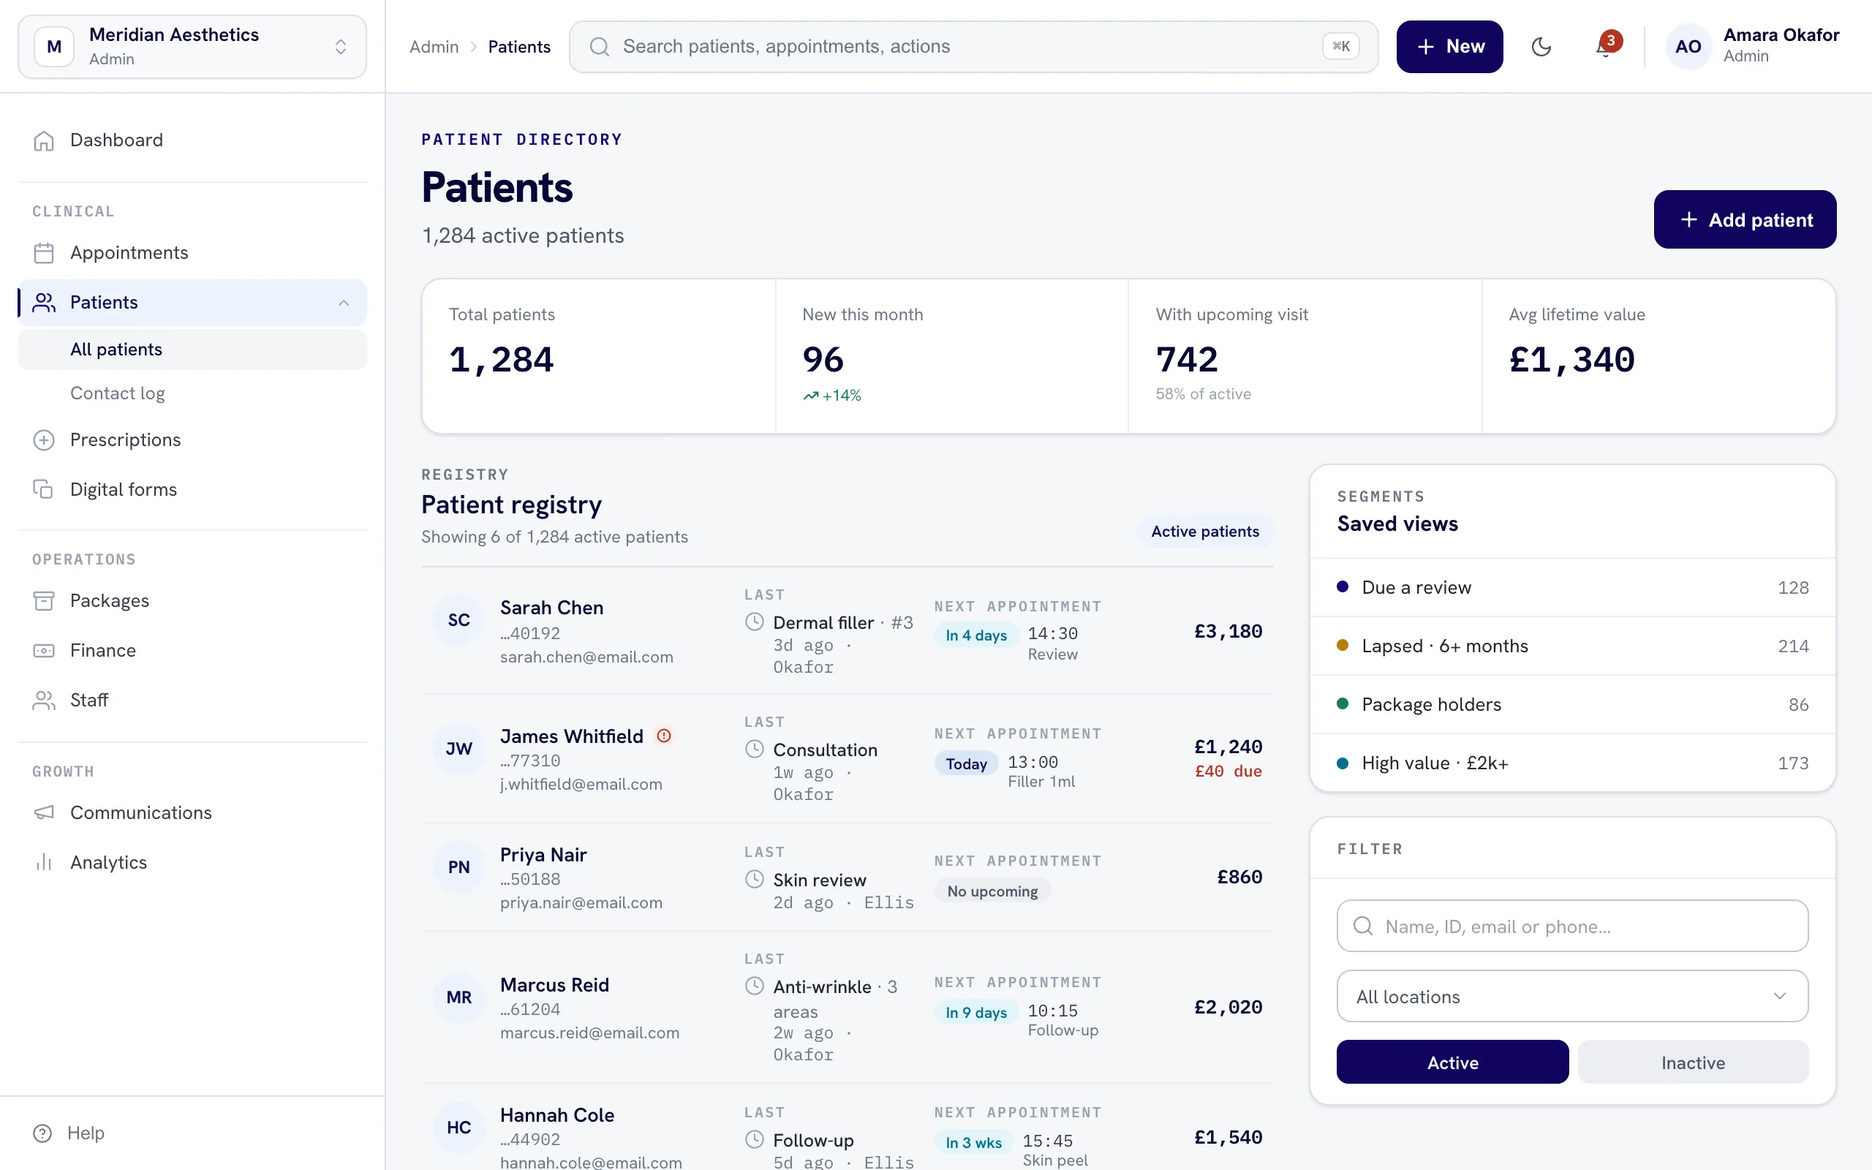The image size is (1872, 1170).
Task: Click the AO user avatar
Action: click(1688, 46)
